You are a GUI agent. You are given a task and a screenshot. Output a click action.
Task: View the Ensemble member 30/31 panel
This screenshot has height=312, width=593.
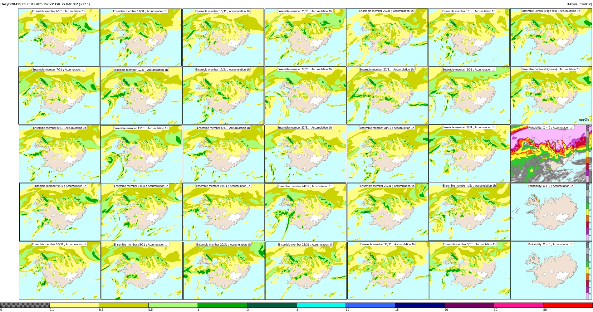click(x=388, y=271)
